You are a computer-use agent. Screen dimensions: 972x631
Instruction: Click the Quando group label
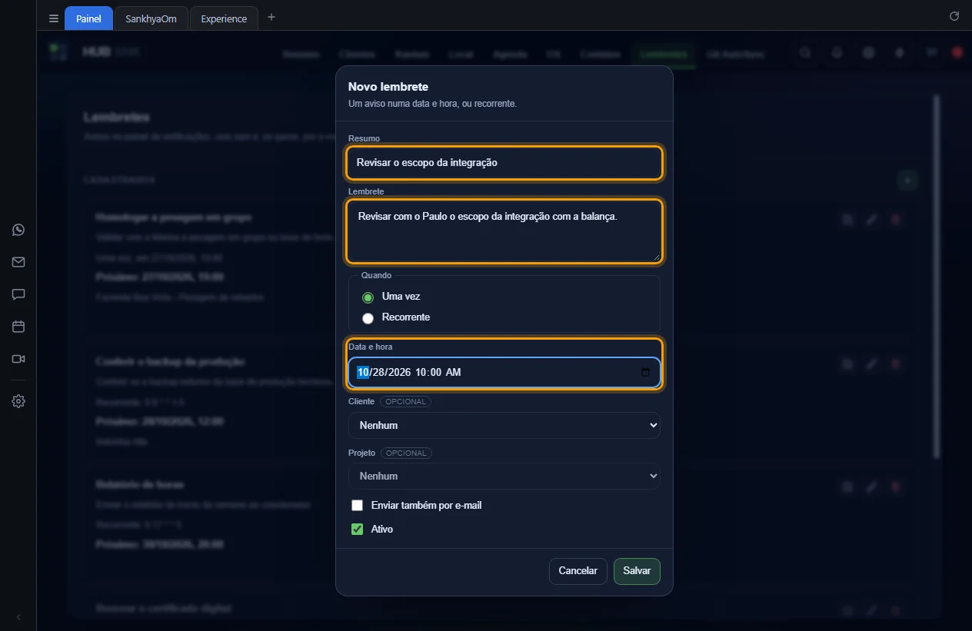click(376, 275)
